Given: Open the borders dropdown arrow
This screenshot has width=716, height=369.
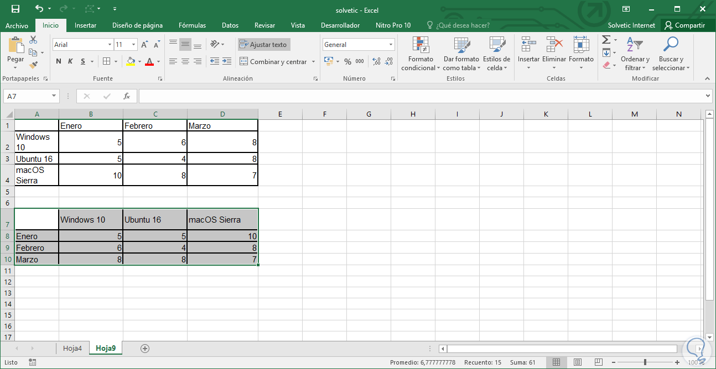Looking at the screenshot, I should (115, 61).
